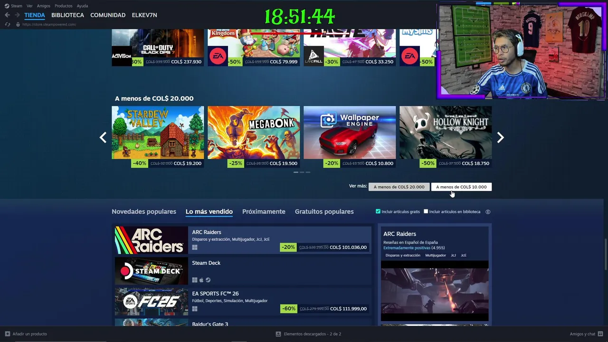
Task: Click the info icon next to library checkbox
Action: (x=488, y=212)
